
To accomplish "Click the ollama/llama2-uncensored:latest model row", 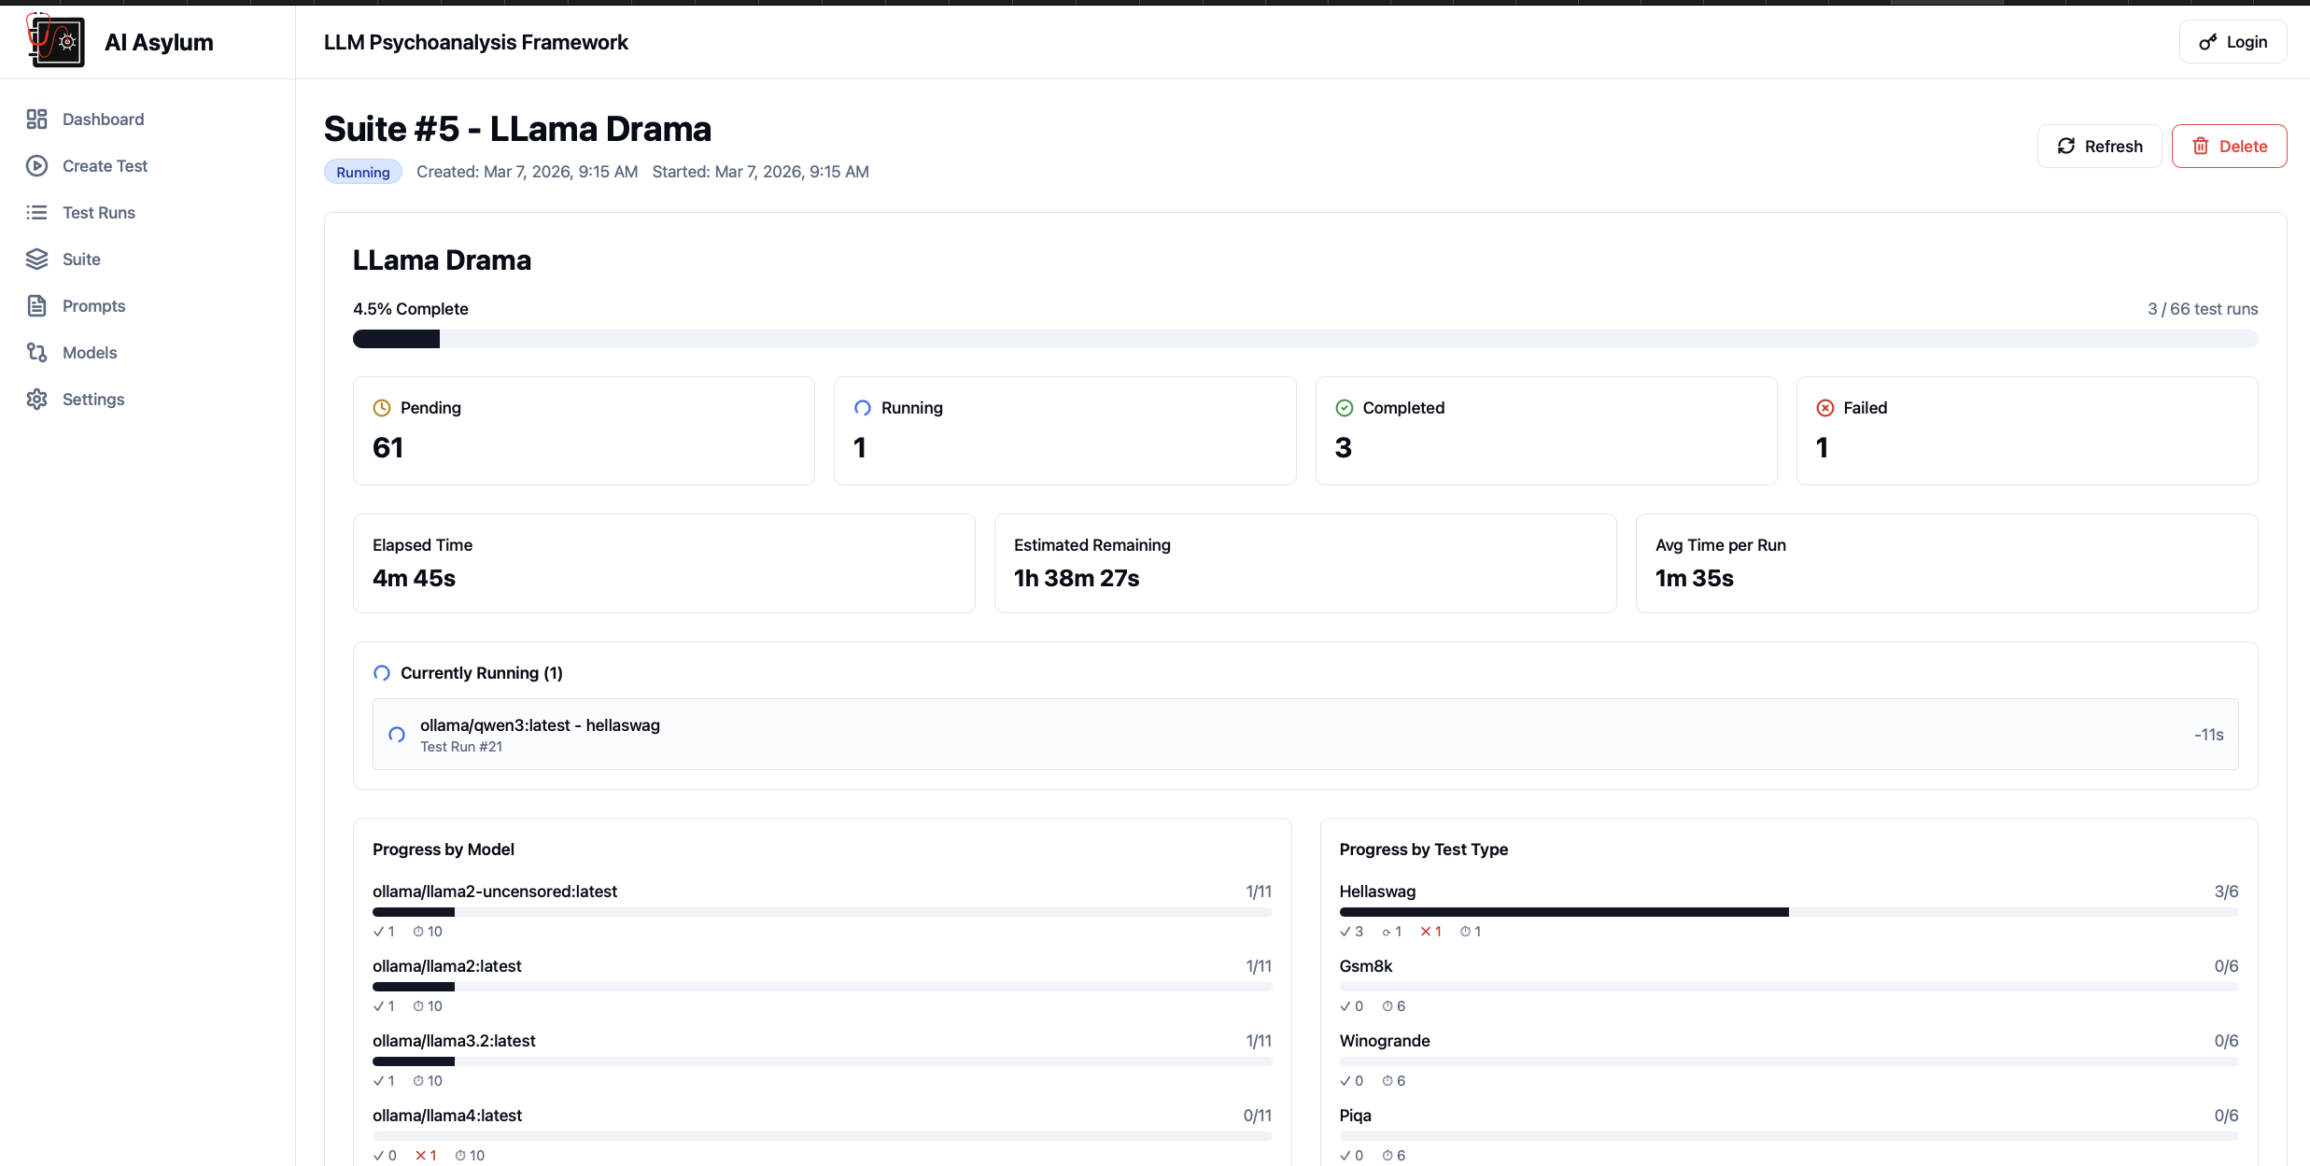I will coord(822,910).
